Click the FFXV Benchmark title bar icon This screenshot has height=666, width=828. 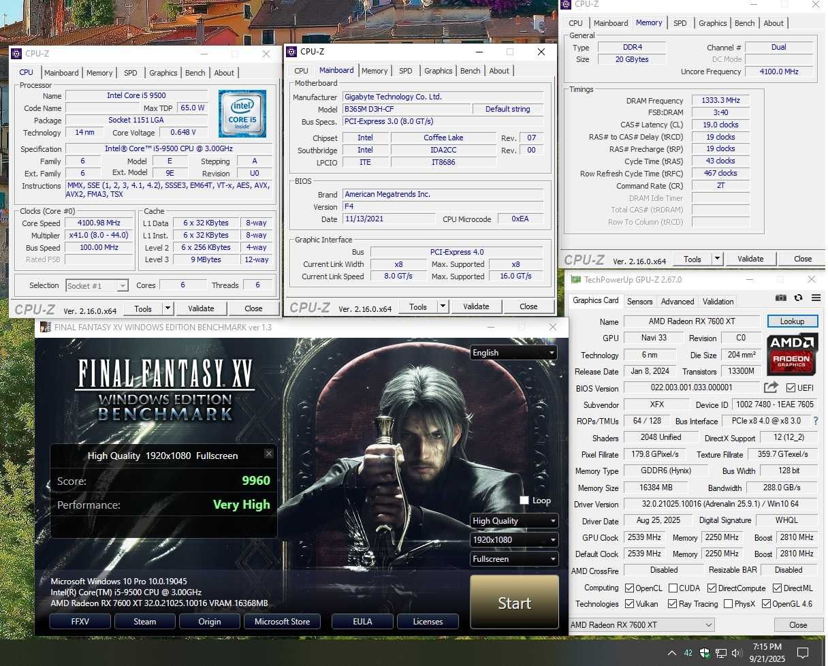click(45, 327)
